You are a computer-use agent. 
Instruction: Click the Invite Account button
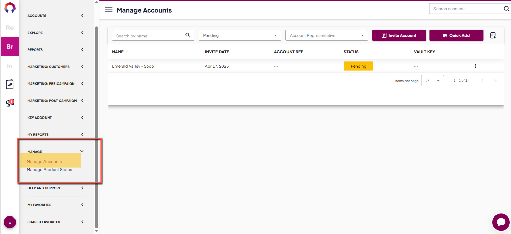[x=399, y=35]
